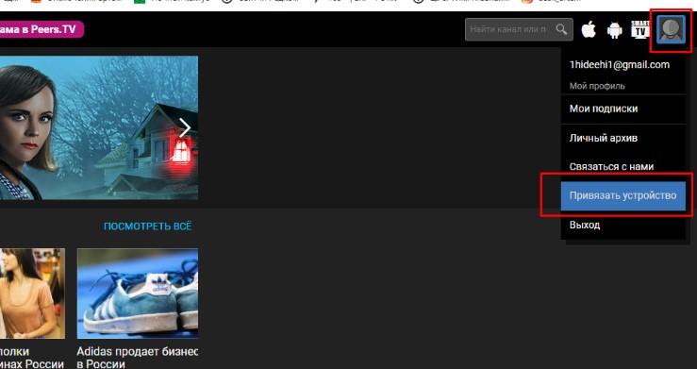Click the pink Peers.TV advertising button

(41, 30)
